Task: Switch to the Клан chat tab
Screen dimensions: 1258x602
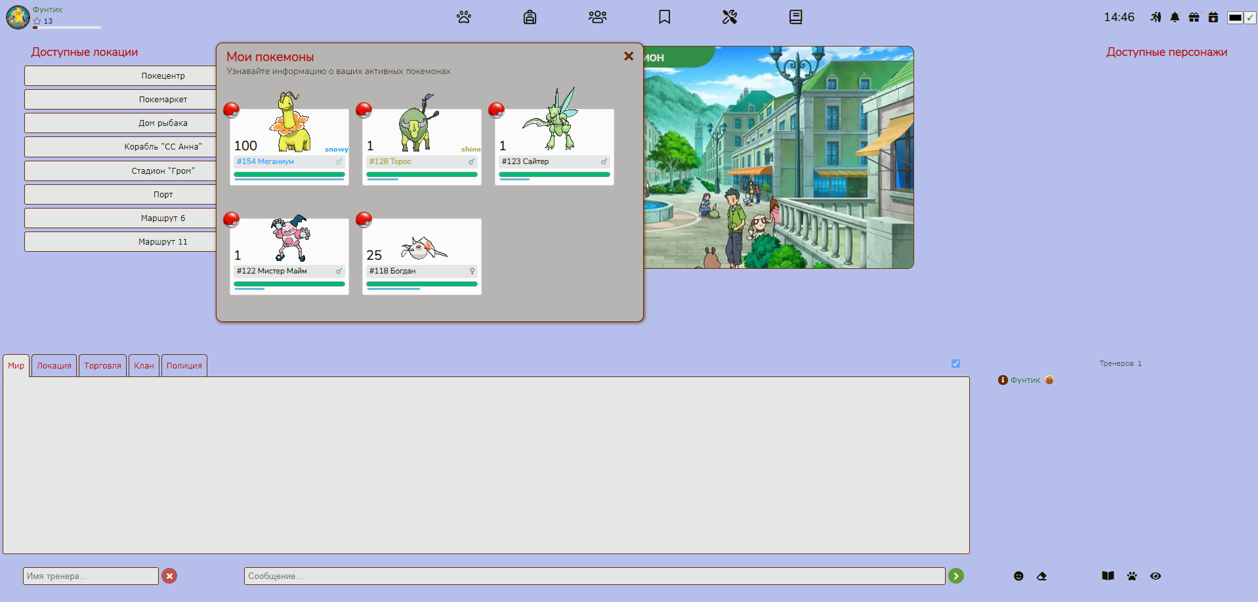Action: point(144,365)
